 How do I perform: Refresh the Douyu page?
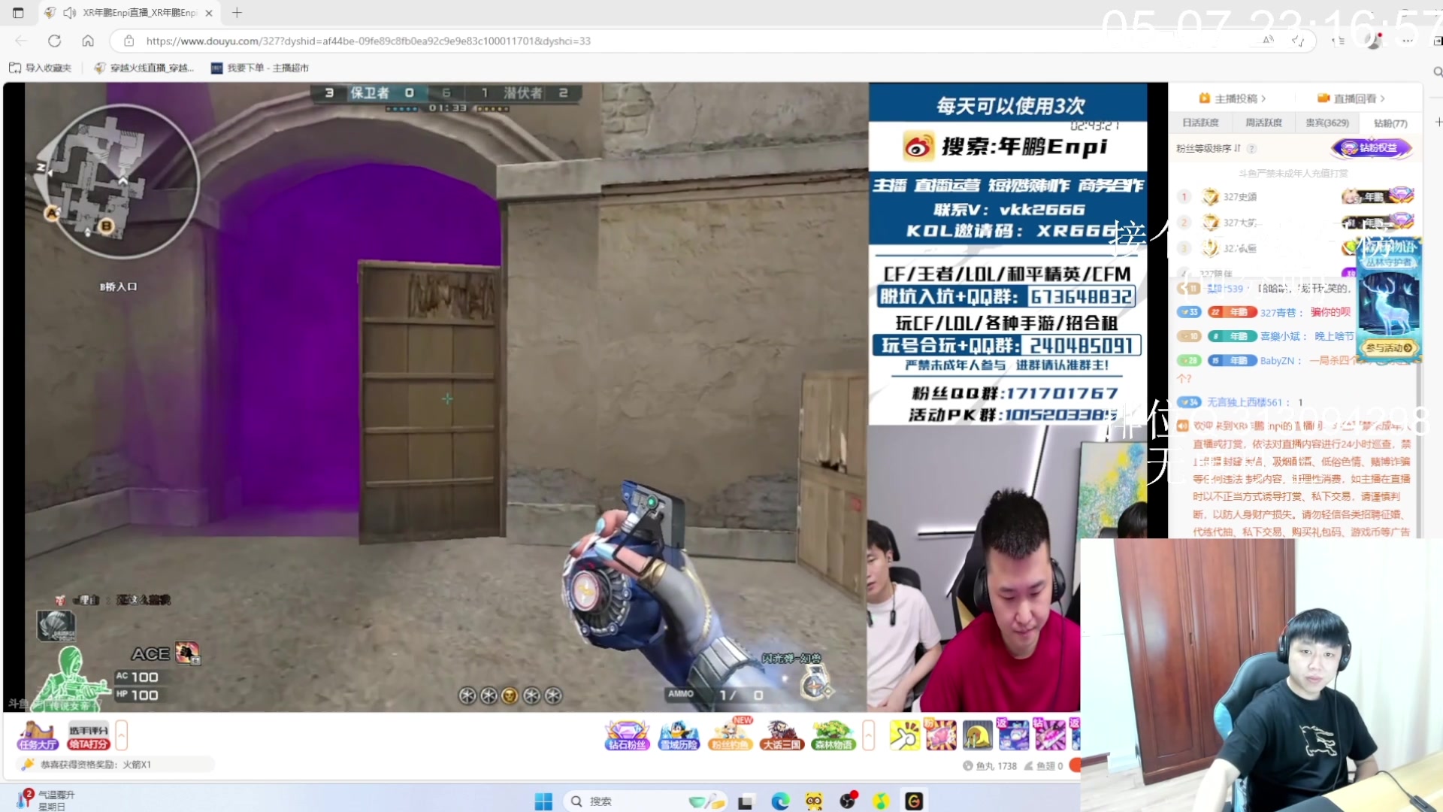pyautogui.click(x=54, y=41)
